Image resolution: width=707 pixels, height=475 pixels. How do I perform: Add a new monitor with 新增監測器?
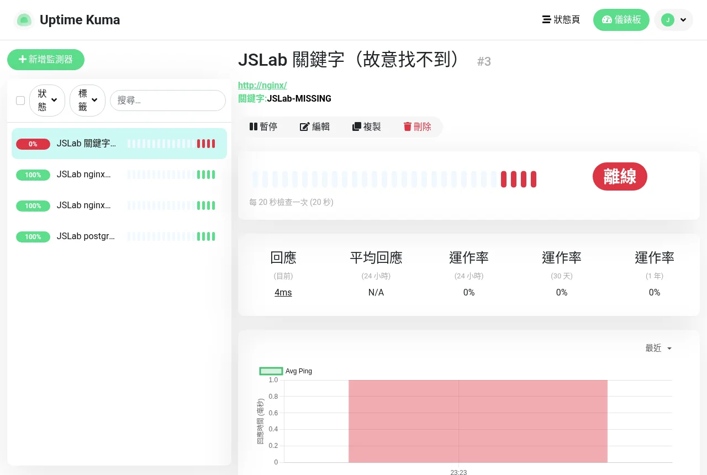[46, 60]
